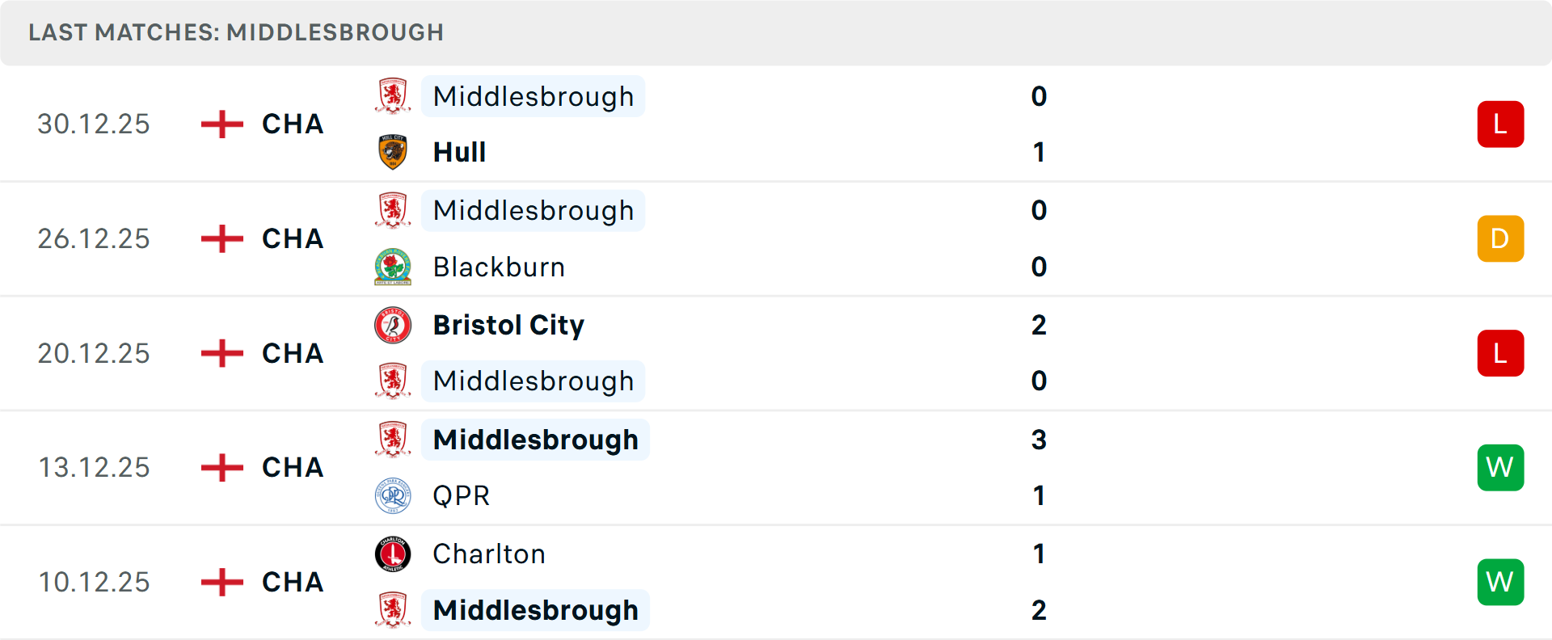This screenshot has width=1552, height=640.
Task: Click the red L badge for Bristol City match
Action: pyautogui.click(x=1499, y=353)
